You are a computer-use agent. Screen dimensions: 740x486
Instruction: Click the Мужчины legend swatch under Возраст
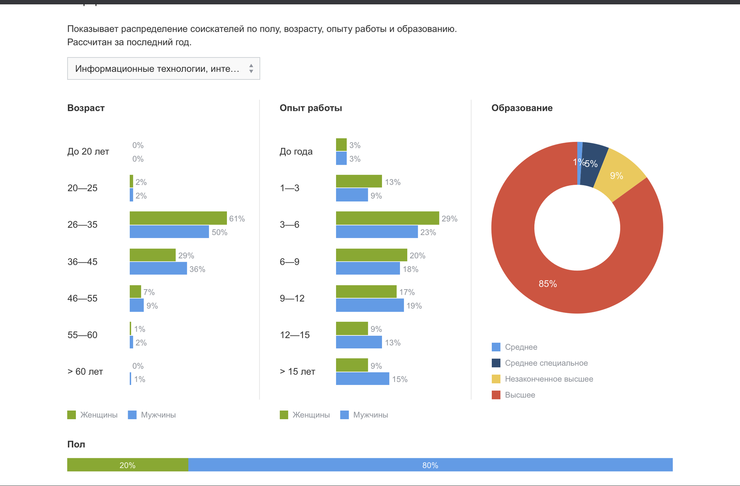[x=132, y=415]
